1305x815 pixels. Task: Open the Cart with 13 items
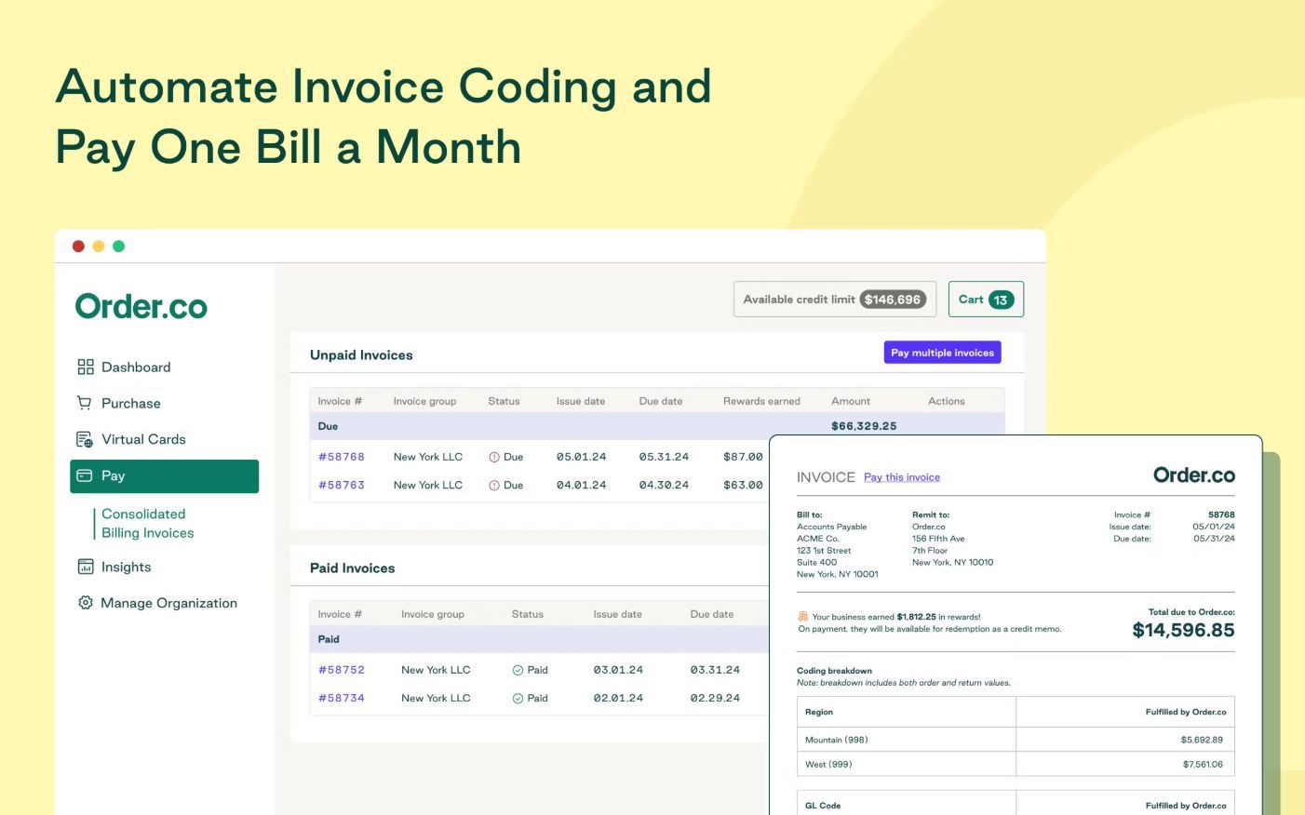coord(986,300)
